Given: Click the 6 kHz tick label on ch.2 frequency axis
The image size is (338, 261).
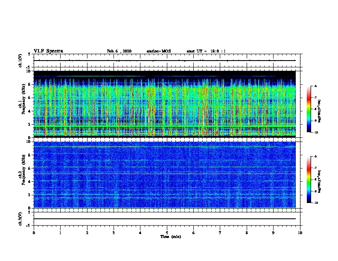Looking at the screenshot, I should click(x=29, y=168).
